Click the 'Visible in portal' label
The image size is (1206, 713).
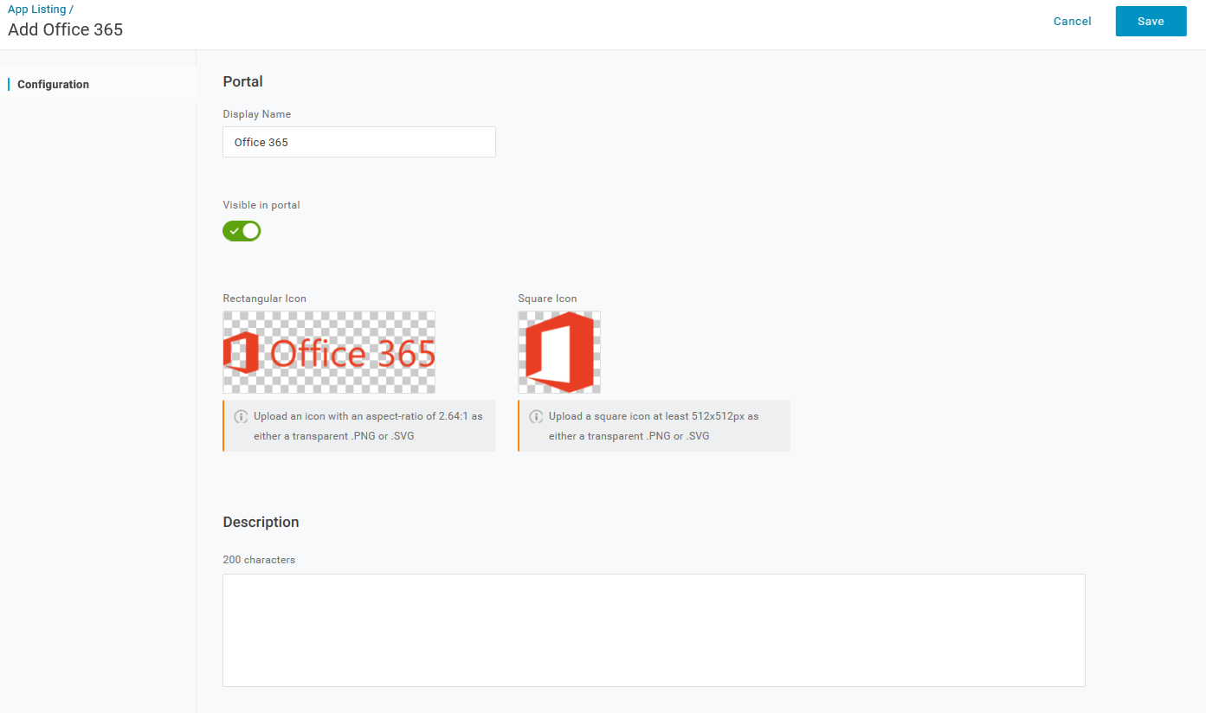(261, 205)
